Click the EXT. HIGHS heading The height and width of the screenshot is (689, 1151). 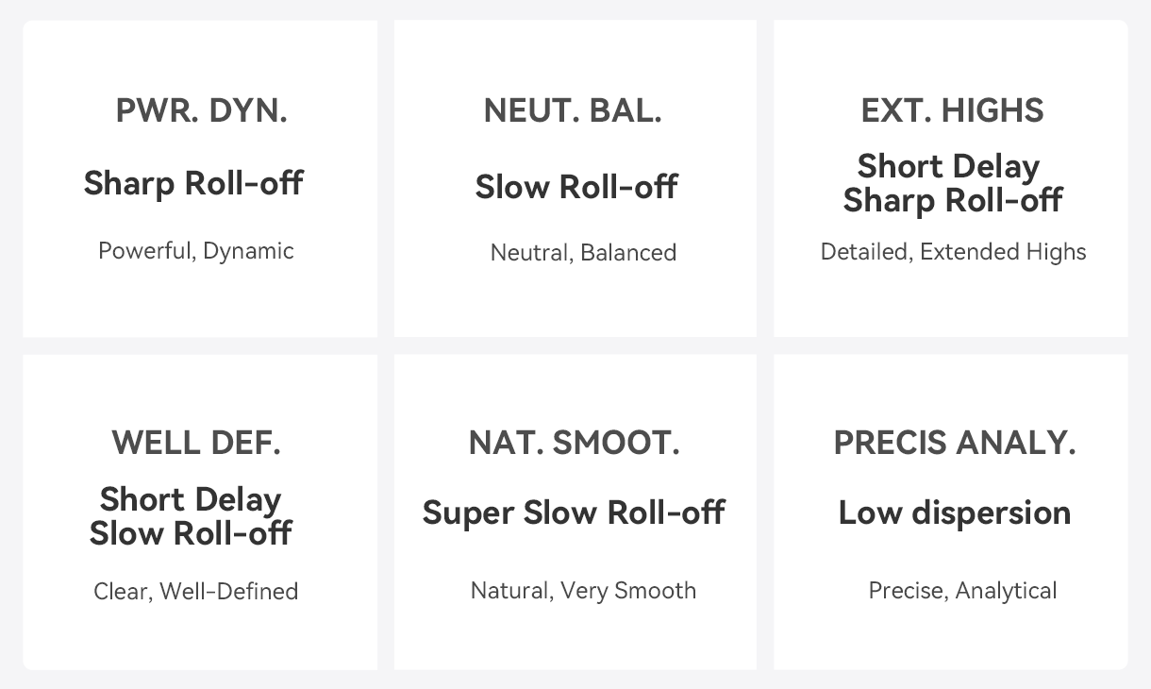pyautogui.click(x=952, y=110)
